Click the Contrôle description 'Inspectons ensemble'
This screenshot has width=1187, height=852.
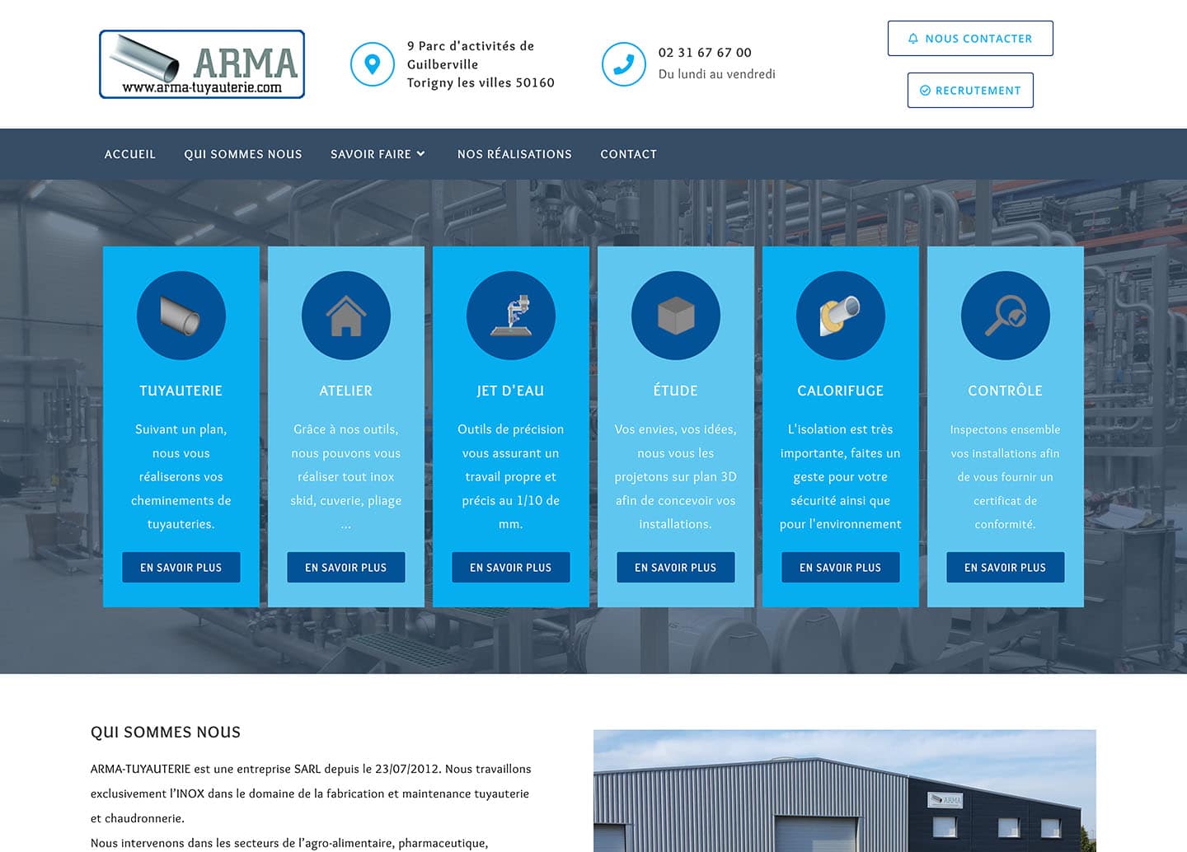coord(1006,476)
